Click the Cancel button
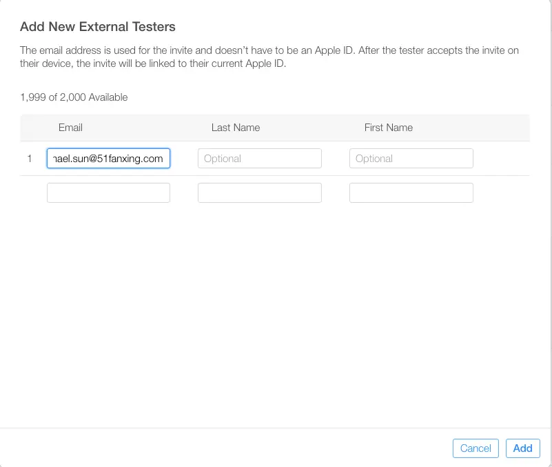The height and width of the screenshot is (467, 552). pyautogui.click(x=476, y=448)
